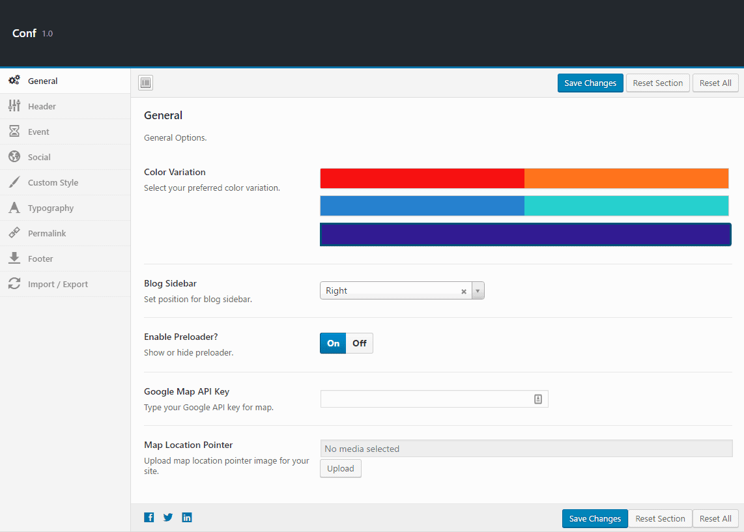Viewport: 744px width, 532px height.
Task: Switch the preloader toggle to Off
Action: pos(360,343)
